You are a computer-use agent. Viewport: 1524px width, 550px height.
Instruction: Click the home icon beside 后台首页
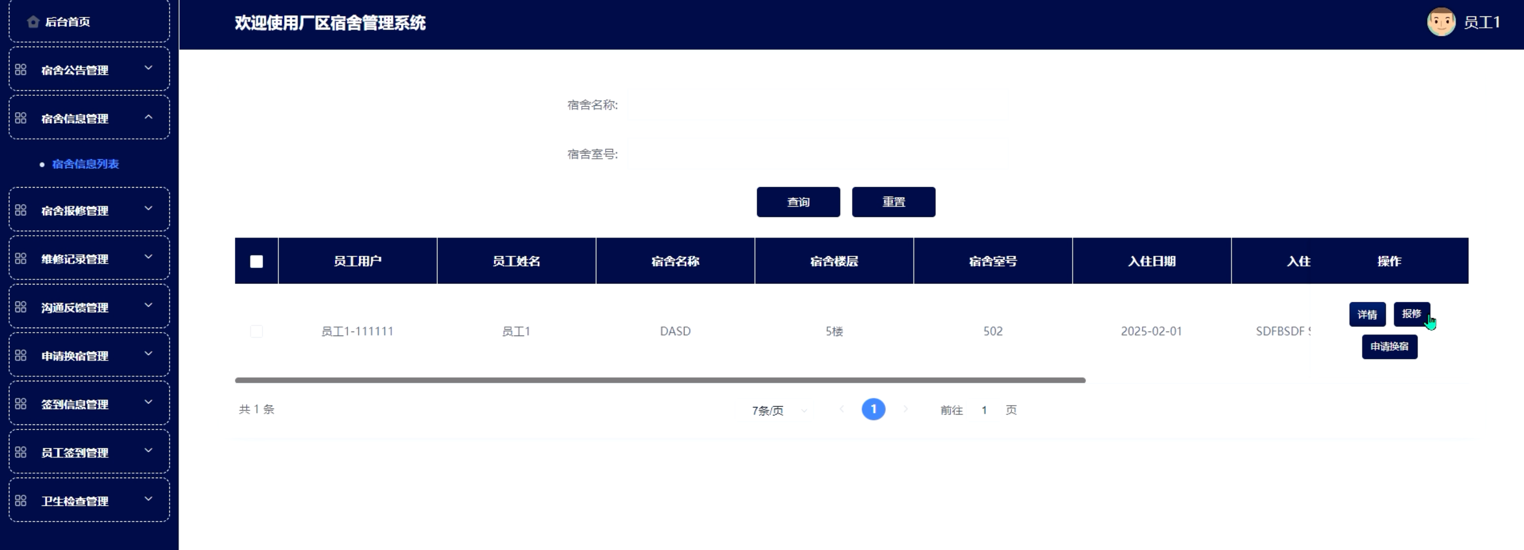(33, 22)
